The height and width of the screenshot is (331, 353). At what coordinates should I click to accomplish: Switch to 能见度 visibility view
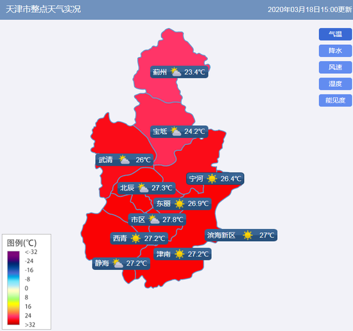tap(335, 100)
